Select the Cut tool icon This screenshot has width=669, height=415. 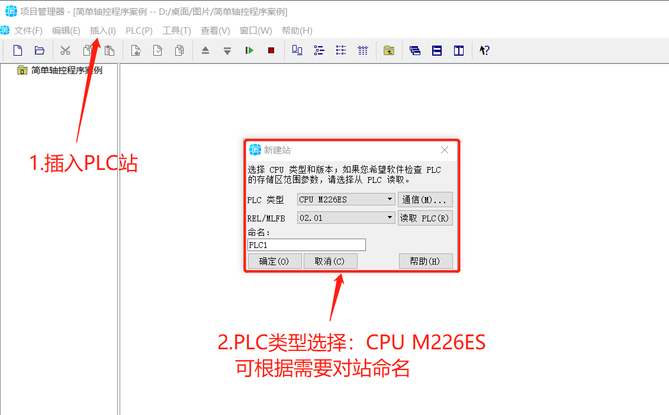(65, 50)
